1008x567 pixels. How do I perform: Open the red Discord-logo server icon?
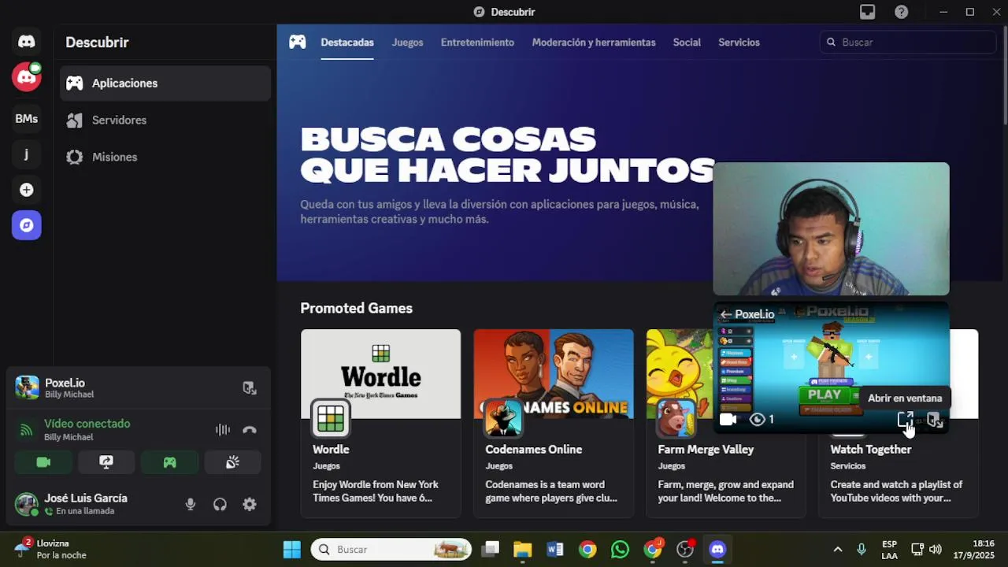point(26,76)
